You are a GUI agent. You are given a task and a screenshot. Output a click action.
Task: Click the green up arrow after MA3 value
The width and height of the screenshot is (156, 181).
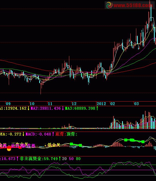97,108
